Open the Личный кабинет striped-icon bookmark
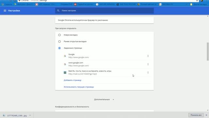209x118 pixels. pos(147,4)
